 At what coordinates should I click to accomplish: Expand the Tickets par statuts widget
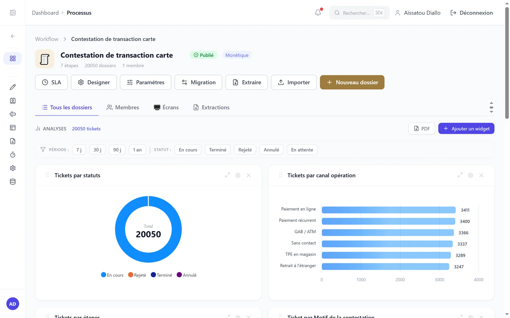228,175
